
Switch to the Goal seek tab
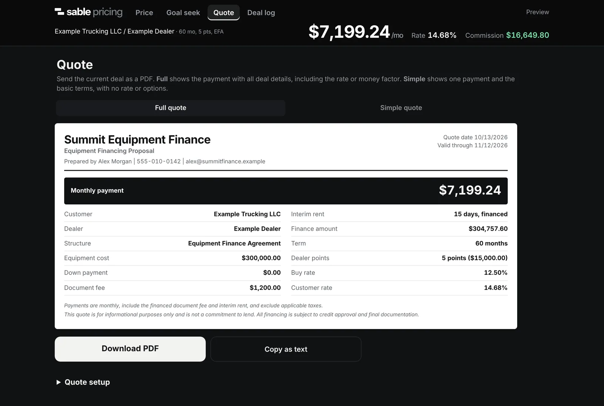(183, 12)
